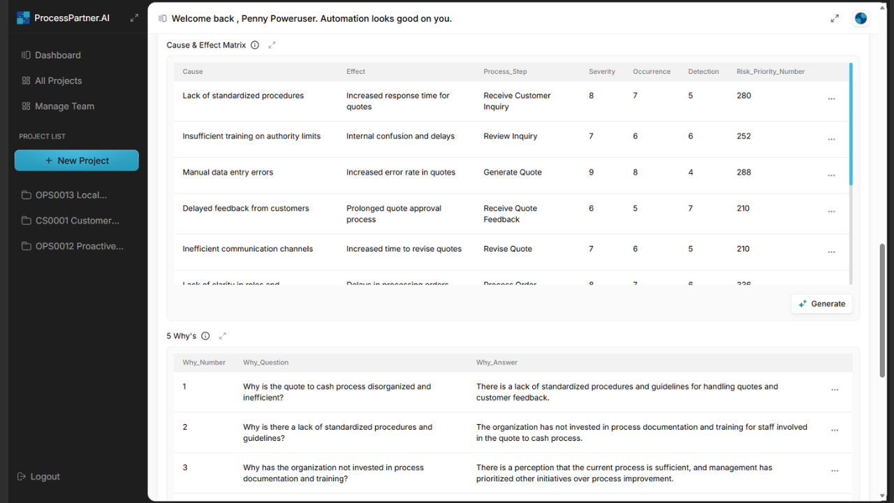Click the Risk Priority Number value 288
This screenshot has width=894, height=503.
744,173
